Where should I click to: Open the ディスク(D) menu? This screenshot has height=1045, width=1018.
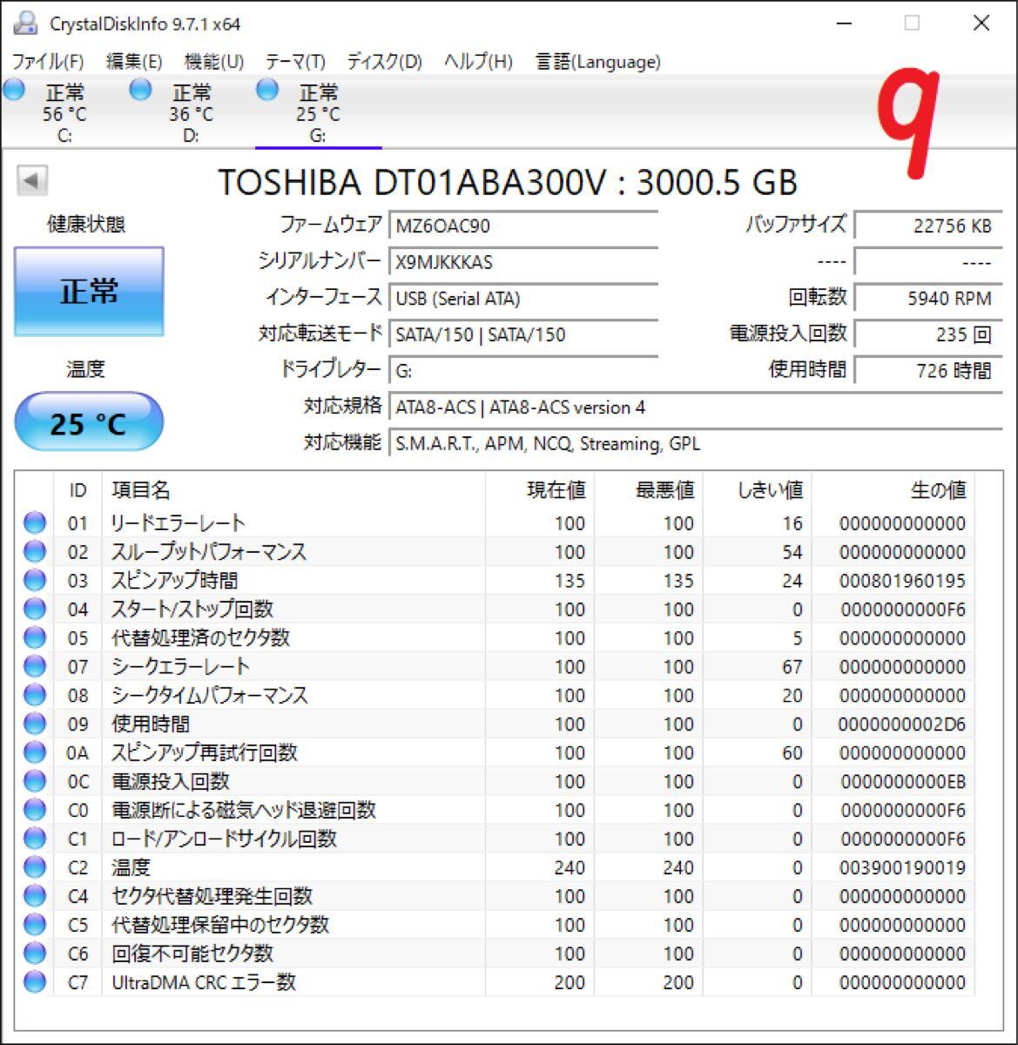click(384, 62)
